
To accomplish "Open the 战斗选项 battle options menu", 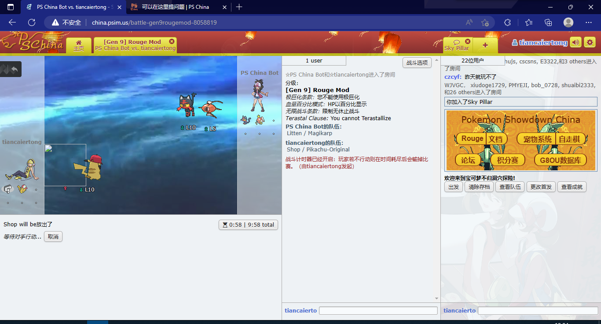I will coord(417,63).
